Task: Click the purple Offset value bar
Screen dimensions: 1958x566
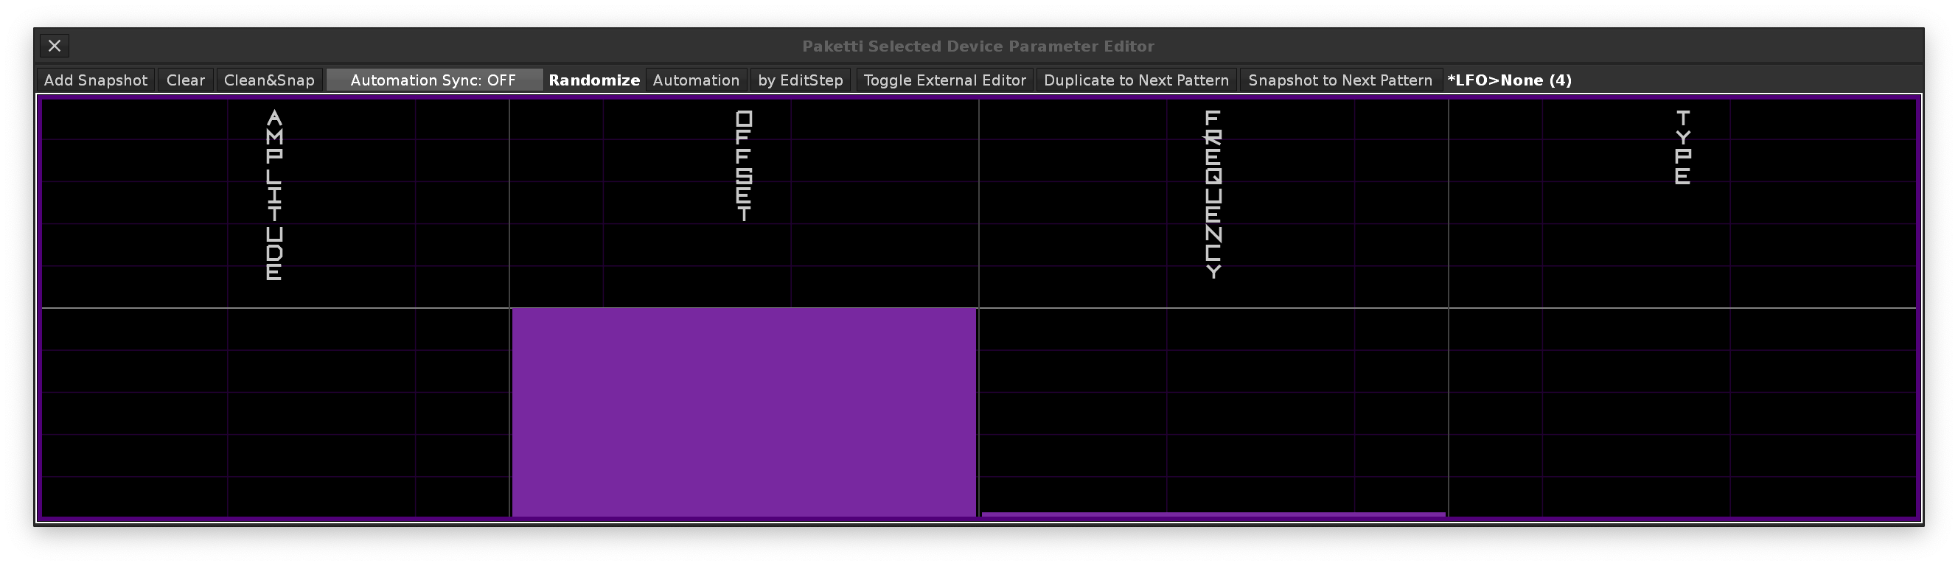Action: [743, 412]
